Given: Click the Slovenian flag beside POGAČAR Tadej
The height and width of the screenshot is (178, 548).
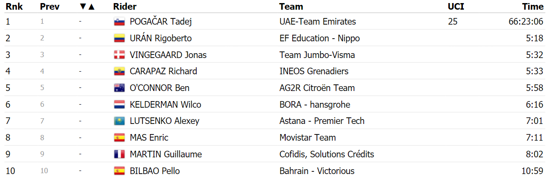Looking at the screenshot, I should (x=119, y=22).
